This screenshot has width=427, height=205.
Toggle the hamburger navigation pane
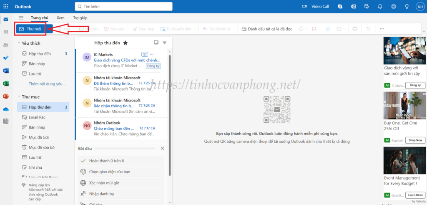[21, 18]
